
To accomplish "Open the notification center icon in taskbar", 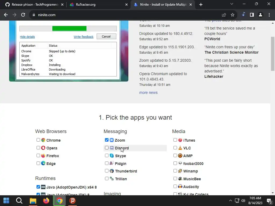I will coord(269,201).
